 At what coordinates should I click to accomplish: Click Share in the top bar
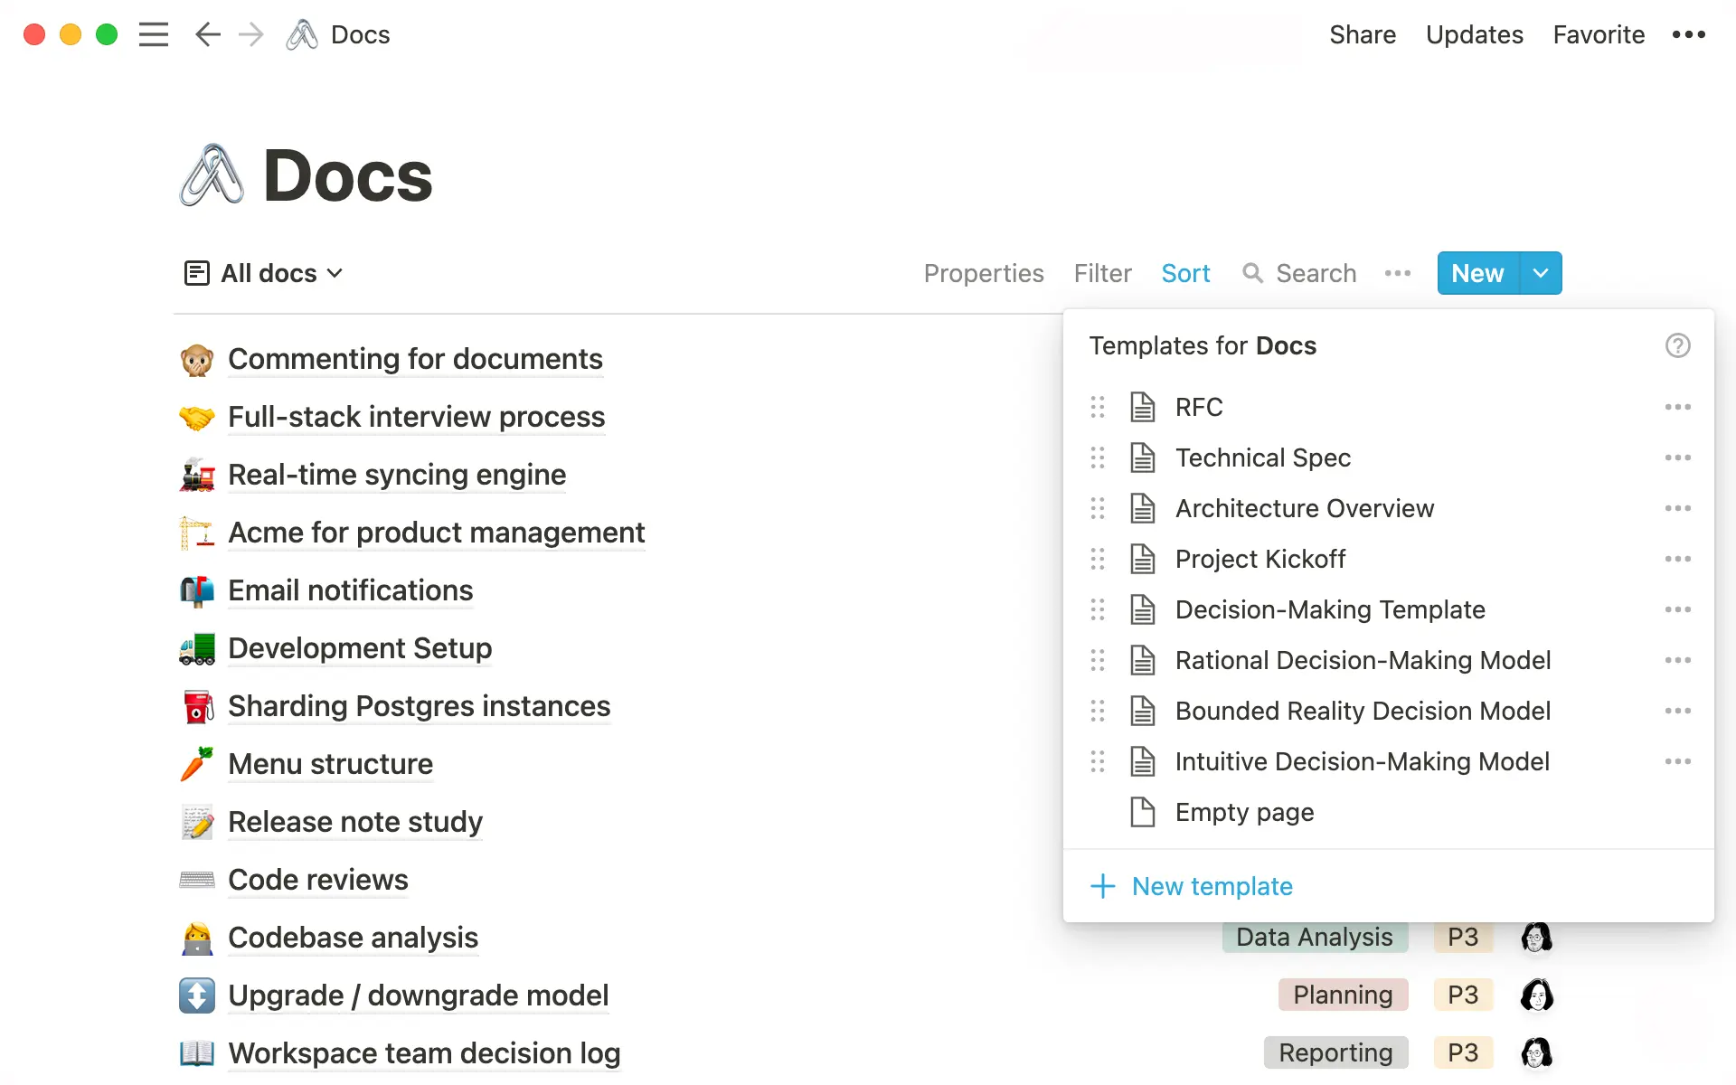1363,34
